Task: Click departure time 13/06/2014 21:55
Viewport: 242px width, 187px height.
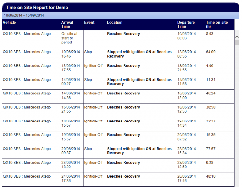Action: [x=187, y=68]
